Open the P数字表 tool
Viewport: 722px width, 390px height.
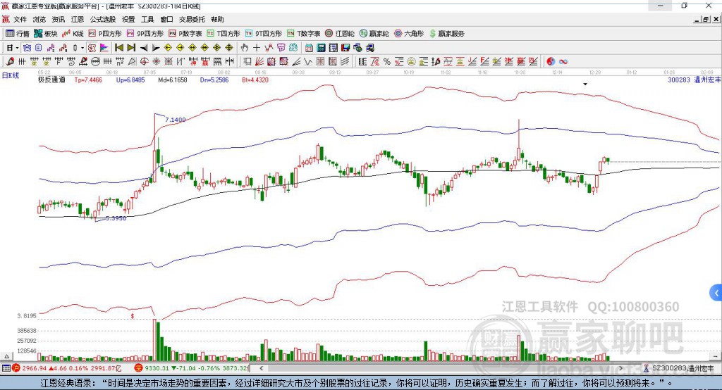185,34
